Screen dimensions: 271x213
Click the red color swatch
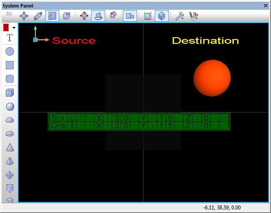pyautogui.click(x=6, y=27)
